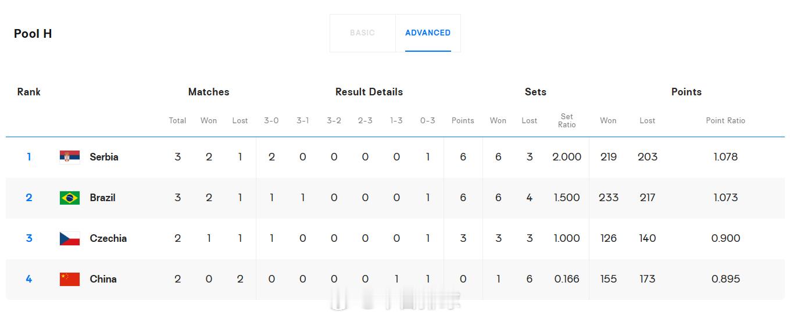Viewport: 790px width, 318px height.
Task: Click the Czechia flag icon
Action: pos(70,238)
